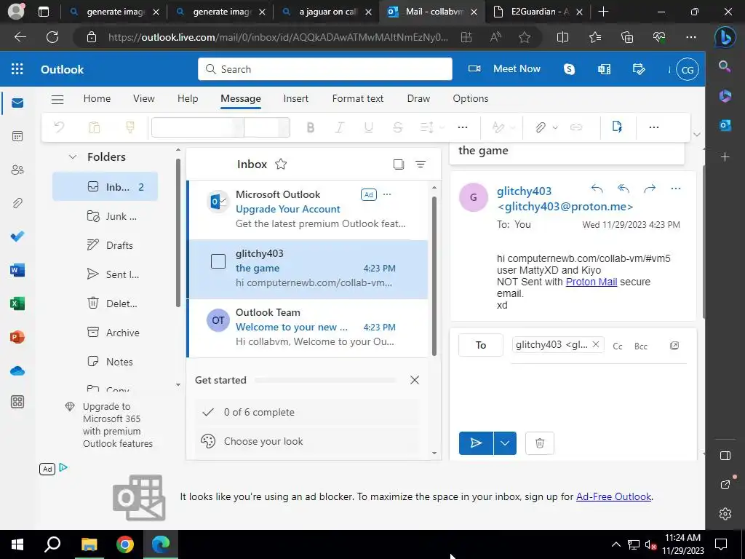Tick the checkbox on glitchy403 email
Image resolution: width=745 pixels, height=559 pixels.
tap(218, 261)
